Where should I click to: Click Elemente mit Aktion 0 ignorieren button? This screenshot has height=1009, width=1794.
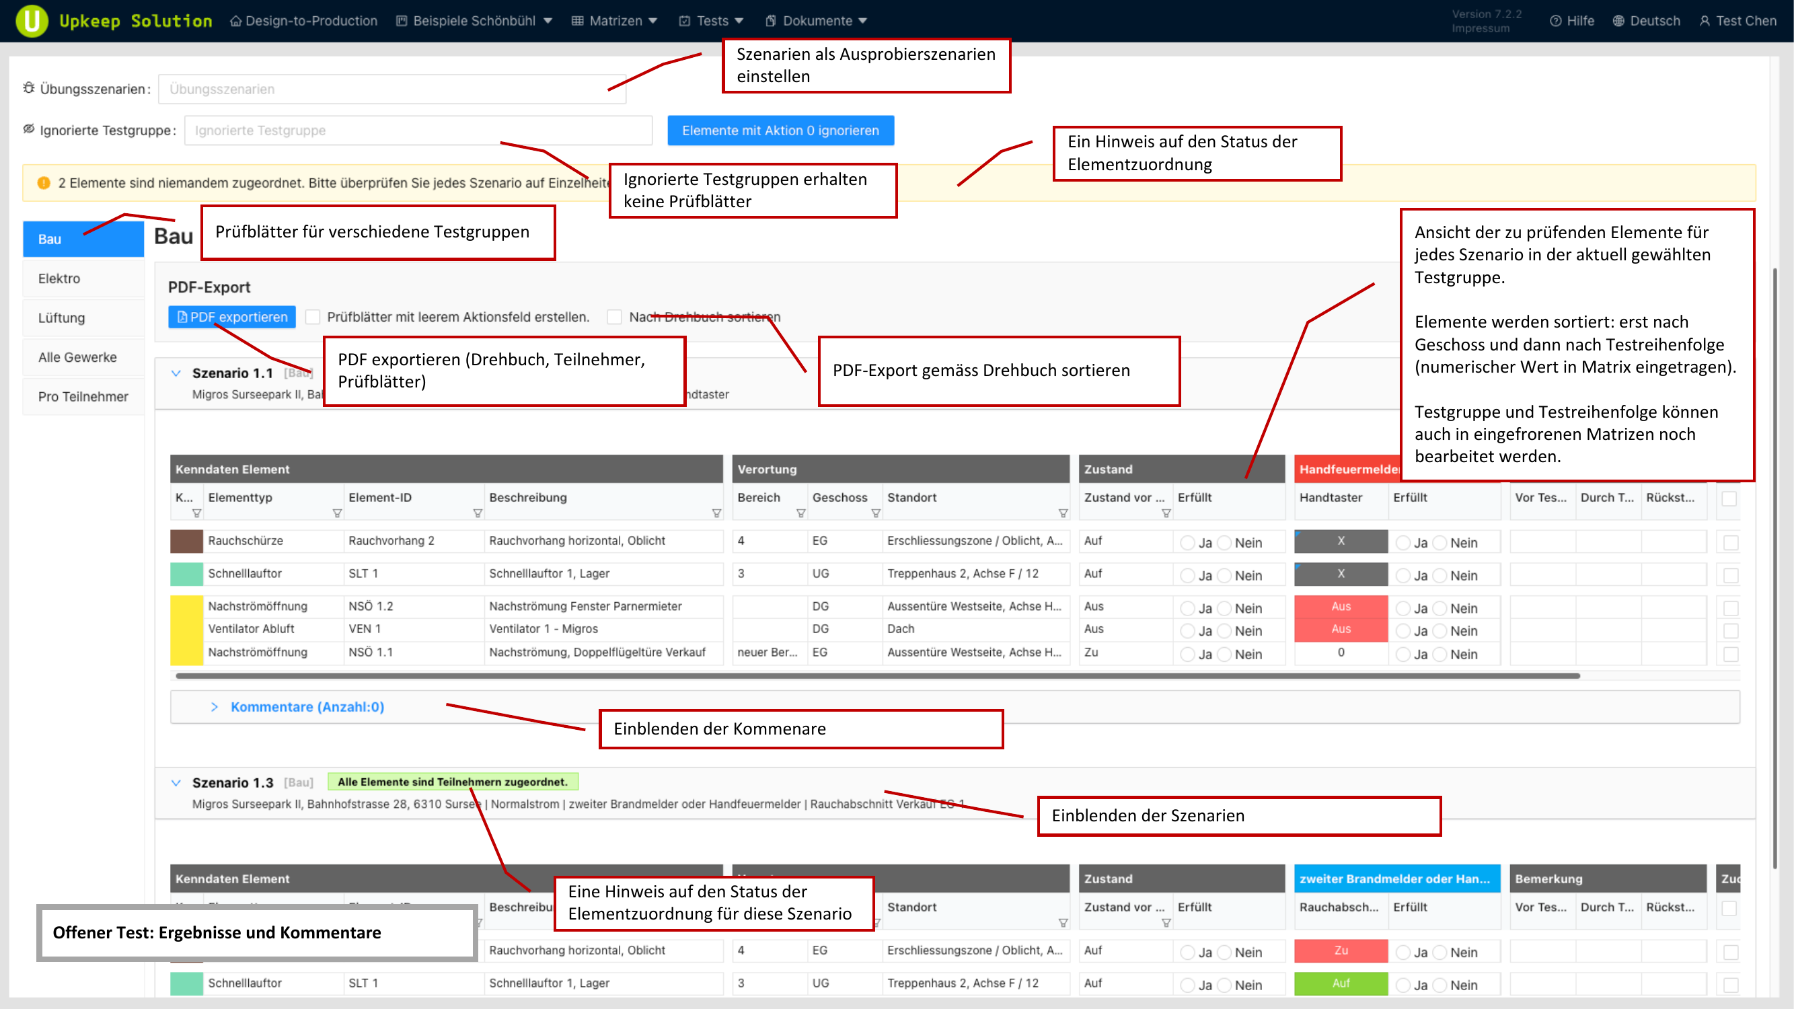(780, 130)
